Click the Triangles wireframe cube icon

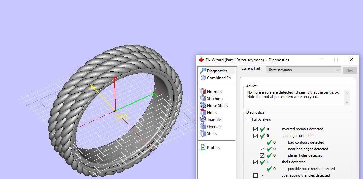[x=203, y=119]
